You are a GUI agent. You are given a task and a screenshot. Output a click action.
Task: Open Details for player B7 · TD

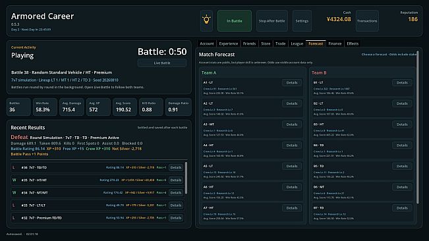pos(402,208)
